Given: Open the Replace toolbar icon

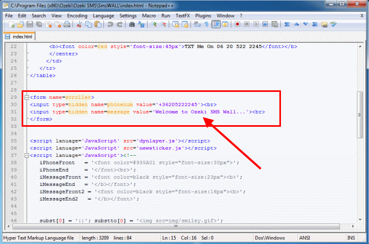Looking at the screenshot, I should coord(141,24).
